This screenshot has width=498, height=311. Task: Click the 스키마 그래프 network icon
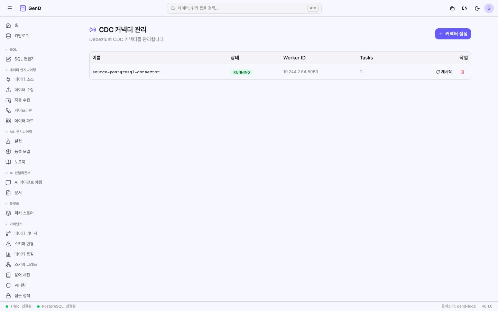(8, 265)
